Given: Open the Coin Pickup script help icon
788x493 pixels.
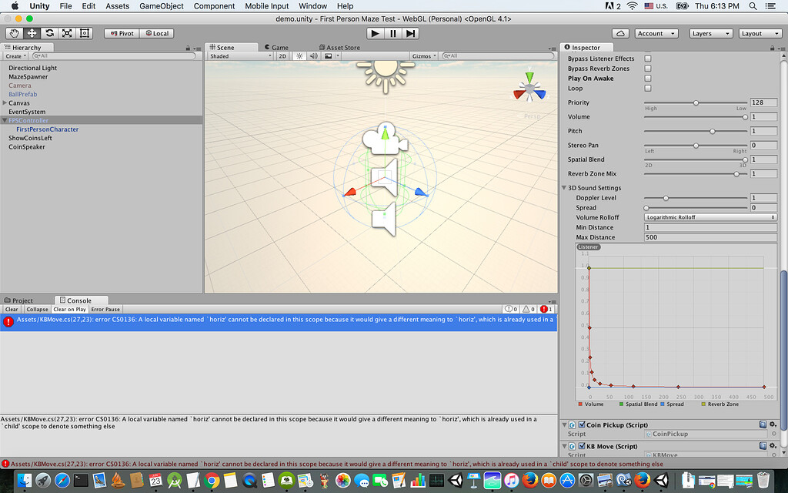Looking at the screenshot, I should [763, 424].
